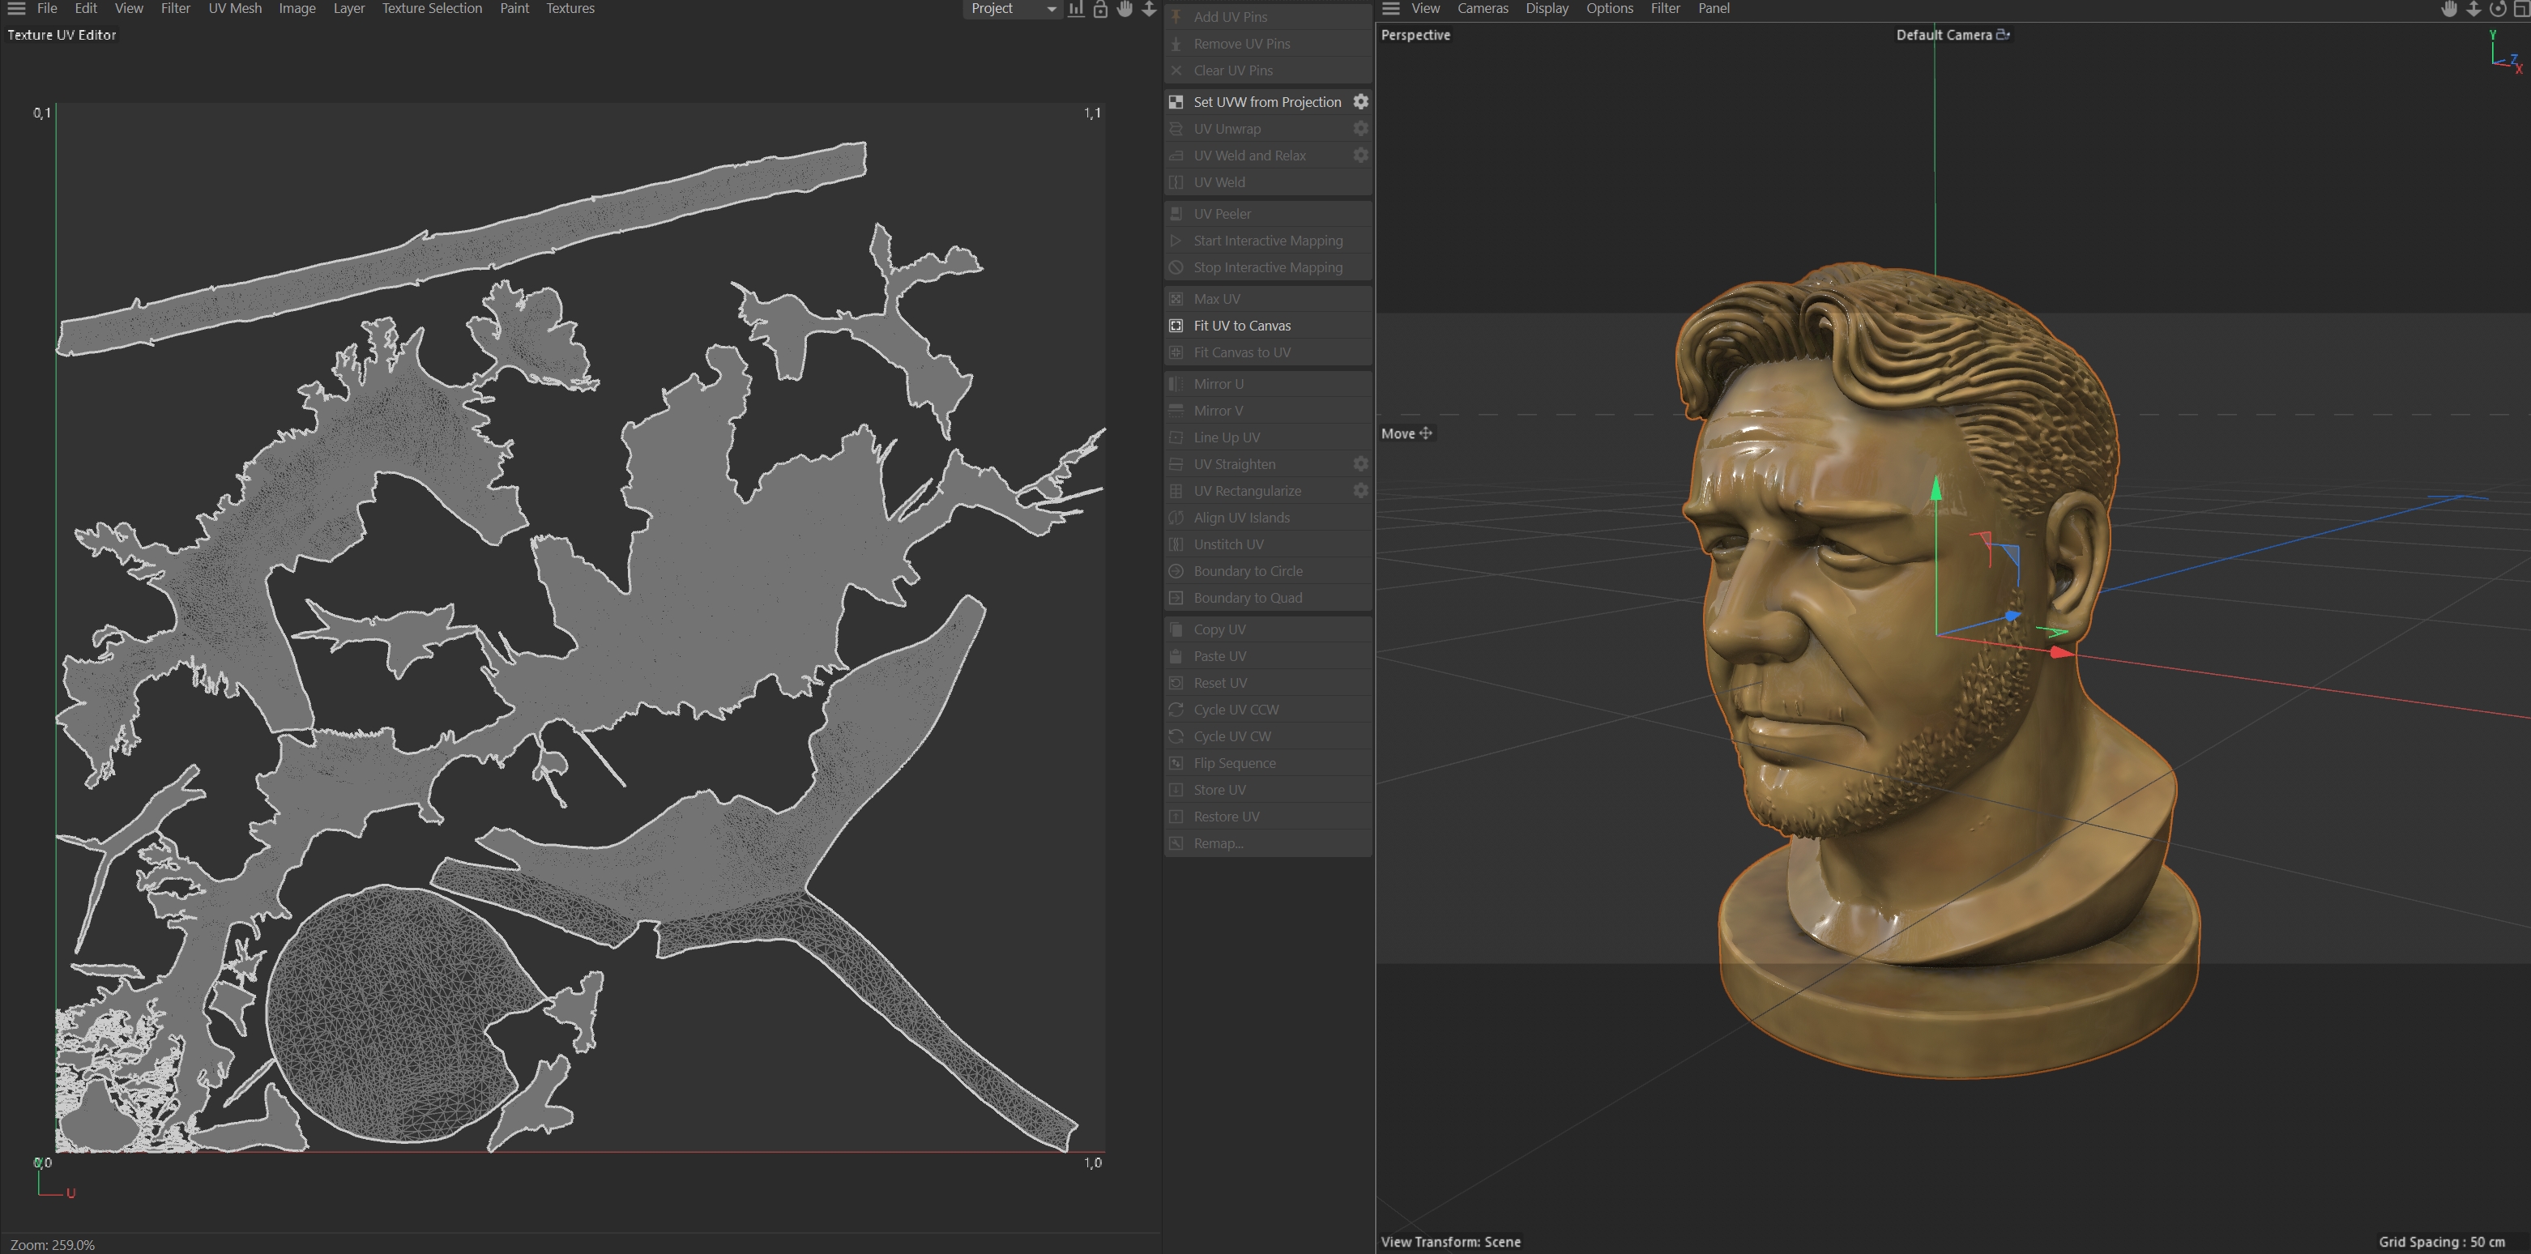Click Set UVW from Projection command

[x=1266, y=102]
